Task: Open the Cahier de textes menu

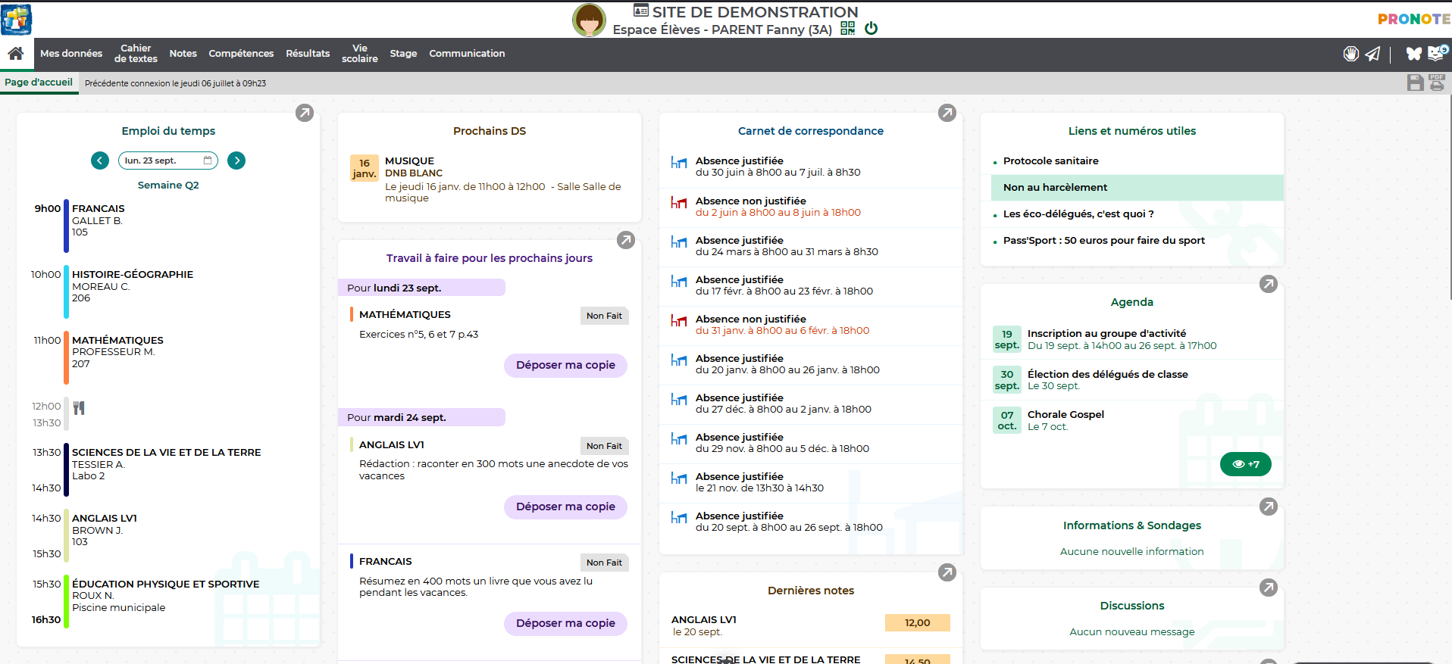Action: click(136, 54)
